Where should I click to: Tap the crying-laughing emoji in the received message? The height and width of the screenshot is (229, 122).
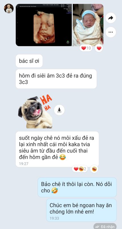coord(63,157)
